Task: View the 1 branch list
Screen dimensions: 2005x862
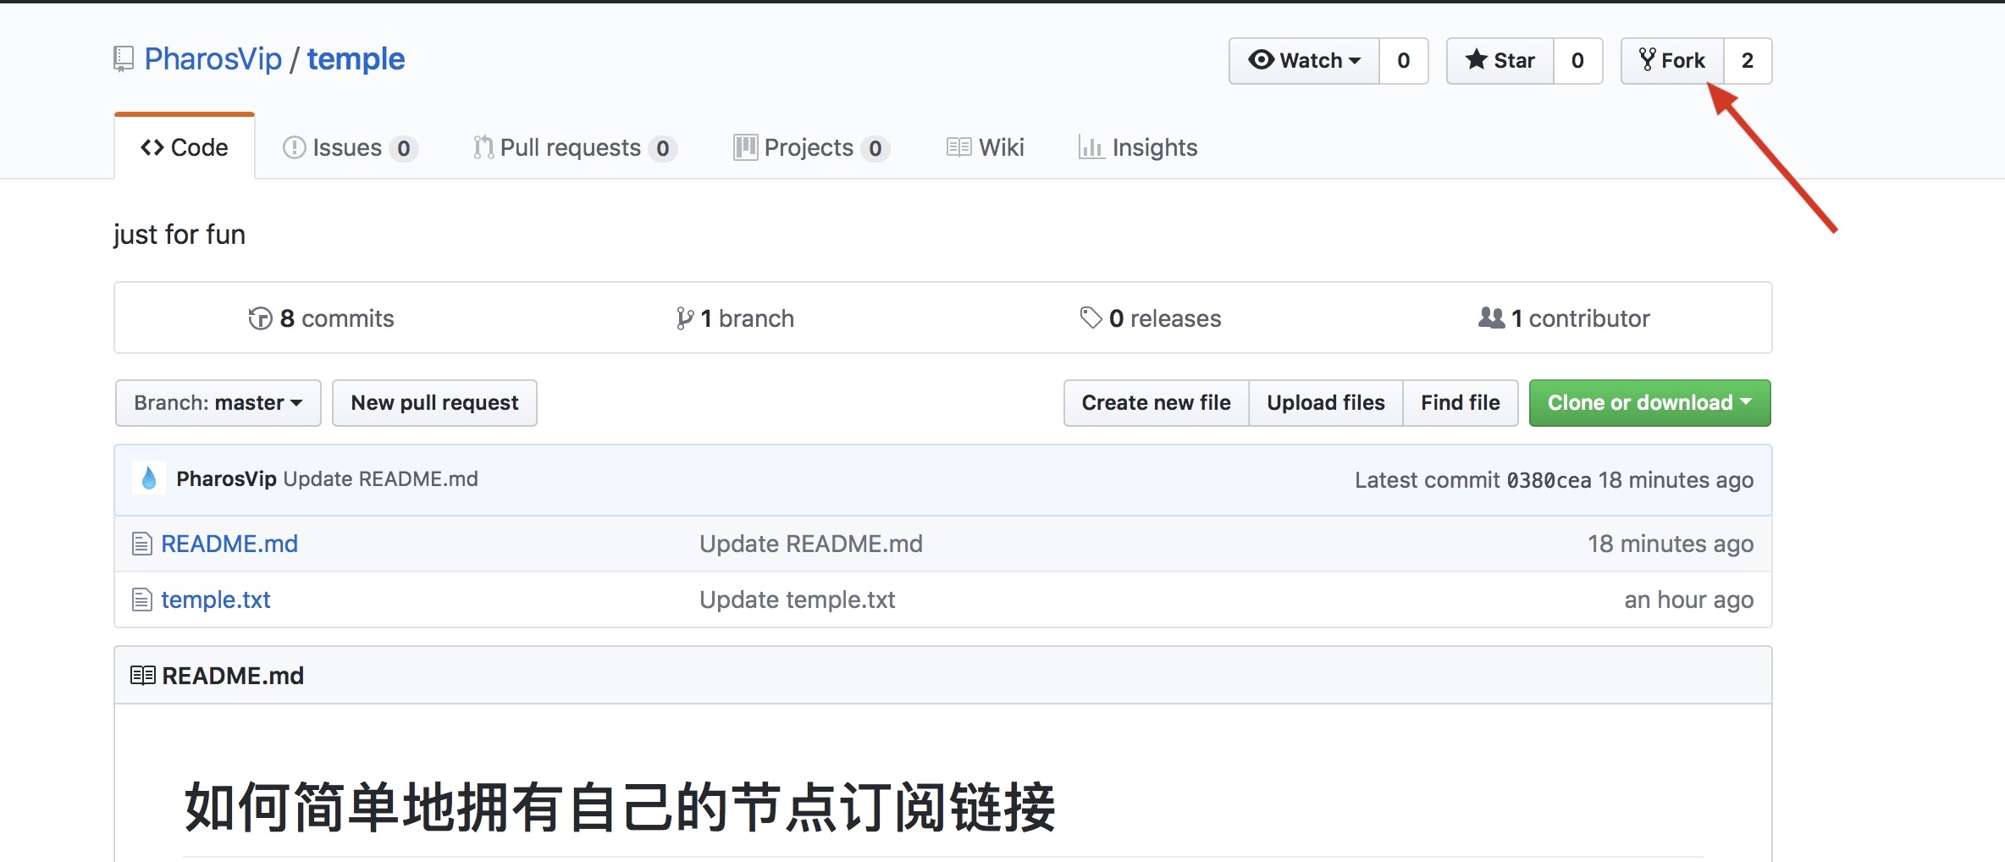Action: [x=735, y=318]
